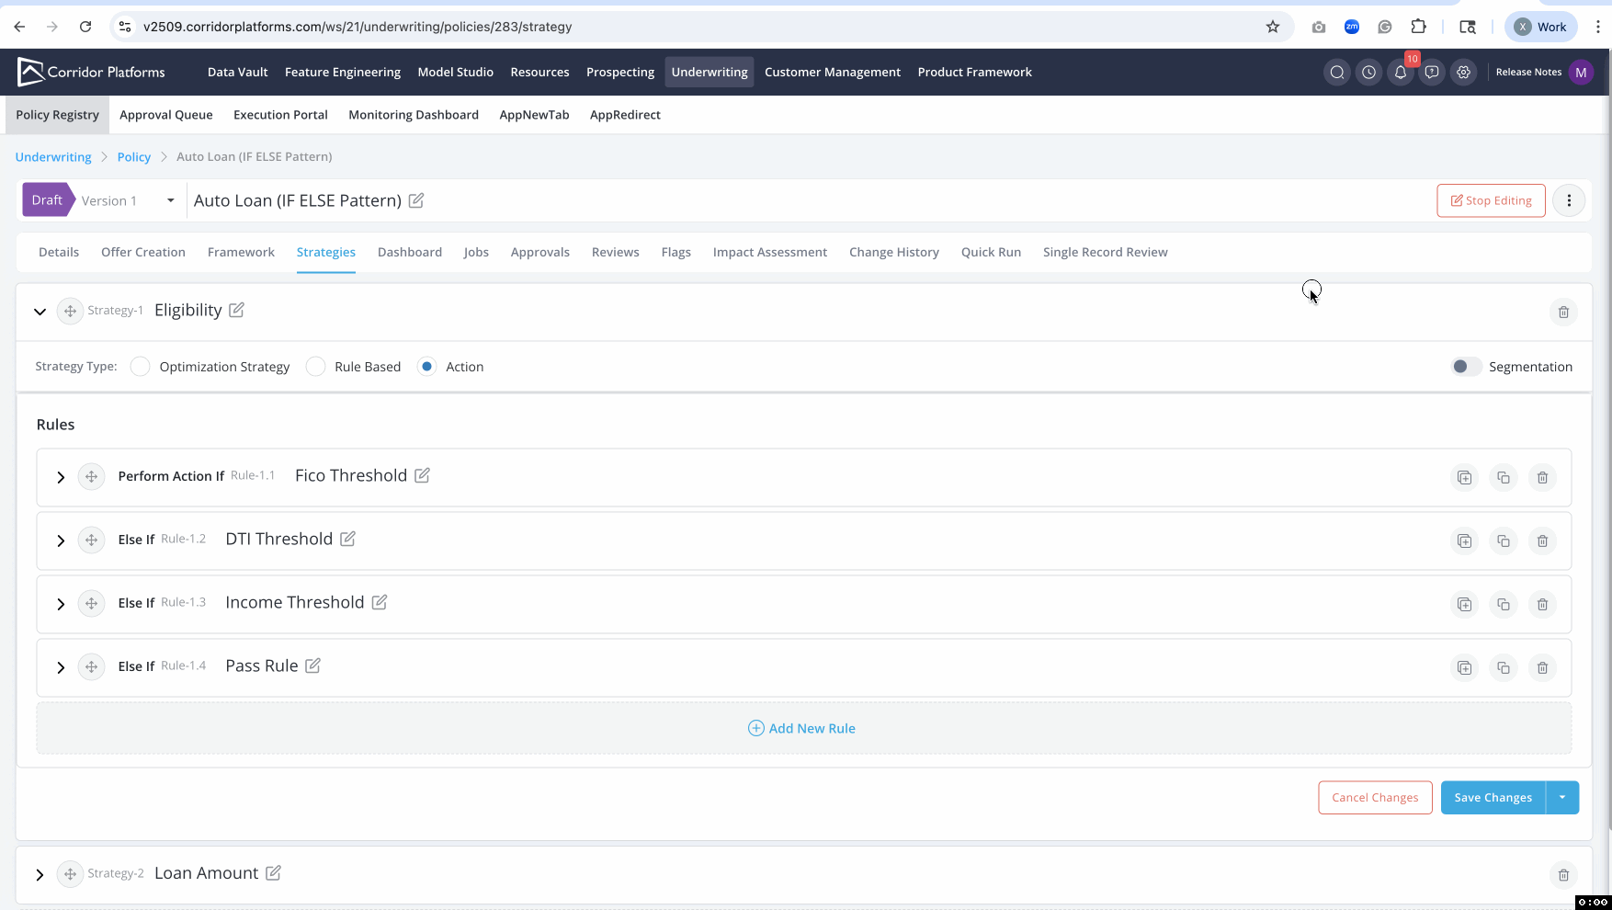Click the copy icon on Income Threshold rule
The width and height of the screenshot is (1612, 910).
[1503, 604]
